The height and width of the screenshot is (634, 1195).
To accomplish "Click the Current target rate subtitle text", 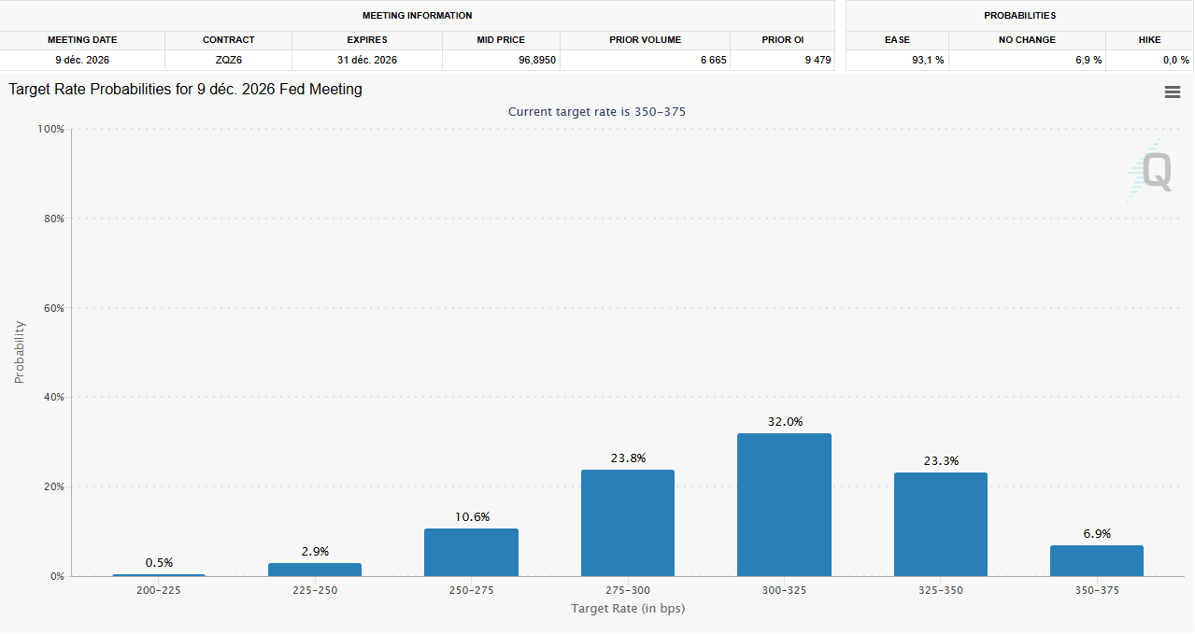I will click(x=596, y=111).
